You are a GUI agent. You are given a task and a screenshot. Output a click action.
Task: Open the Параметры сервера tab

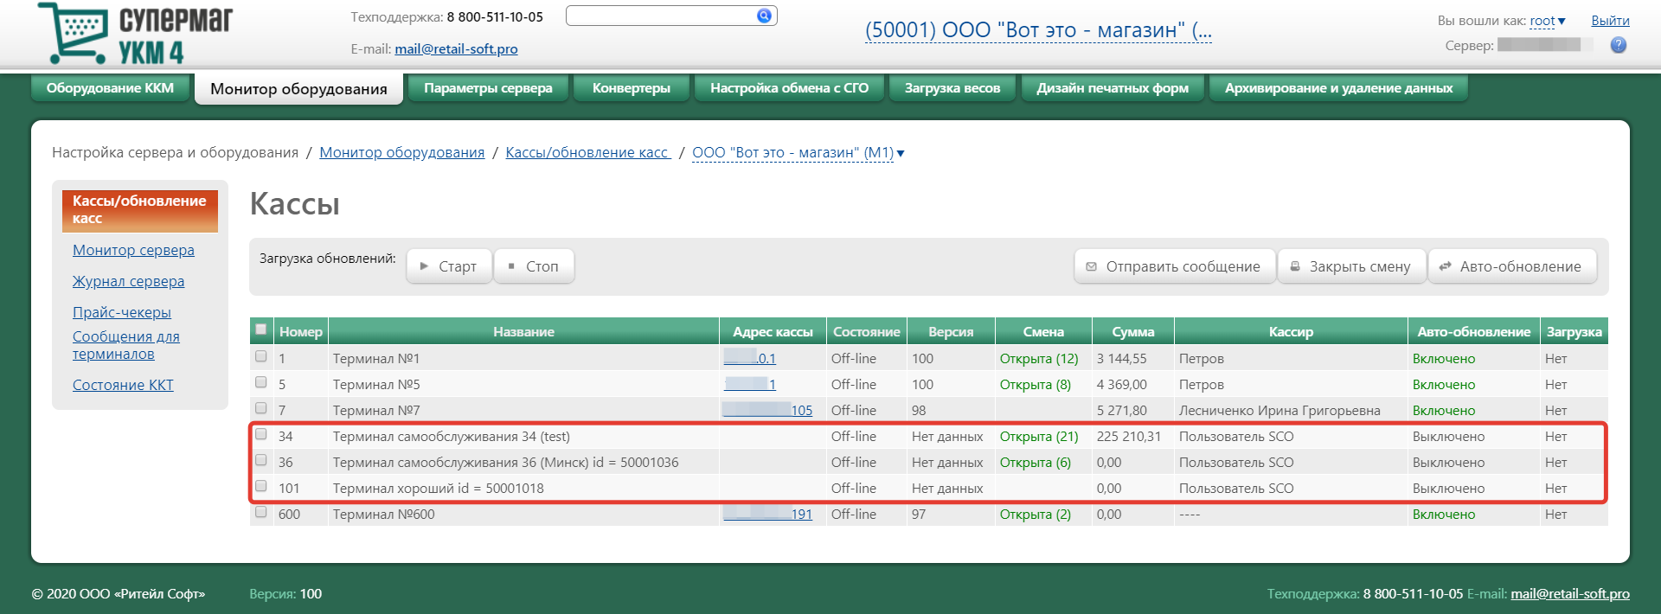click(x=488, y=88)
